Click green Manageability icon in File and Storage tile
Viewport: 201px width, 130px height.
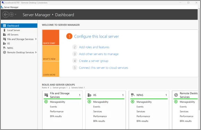click(46, 102)
